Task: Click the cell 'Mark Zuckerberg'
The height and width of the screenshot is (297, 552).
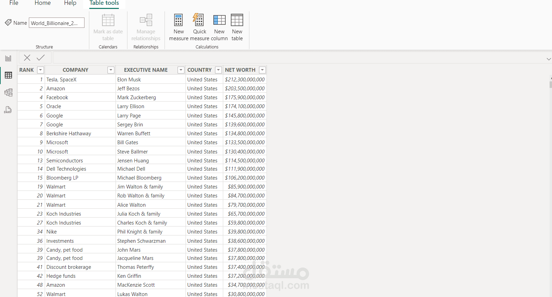Action: tap(150, 98)
